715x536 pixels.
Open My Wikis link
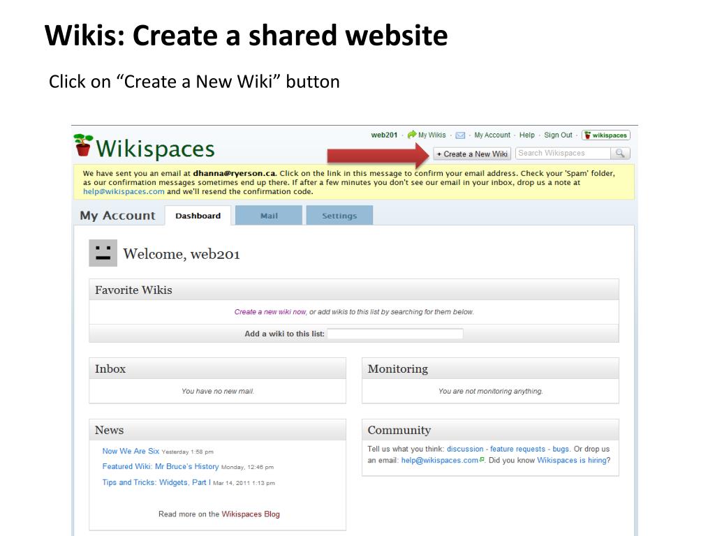pos(432,135)
